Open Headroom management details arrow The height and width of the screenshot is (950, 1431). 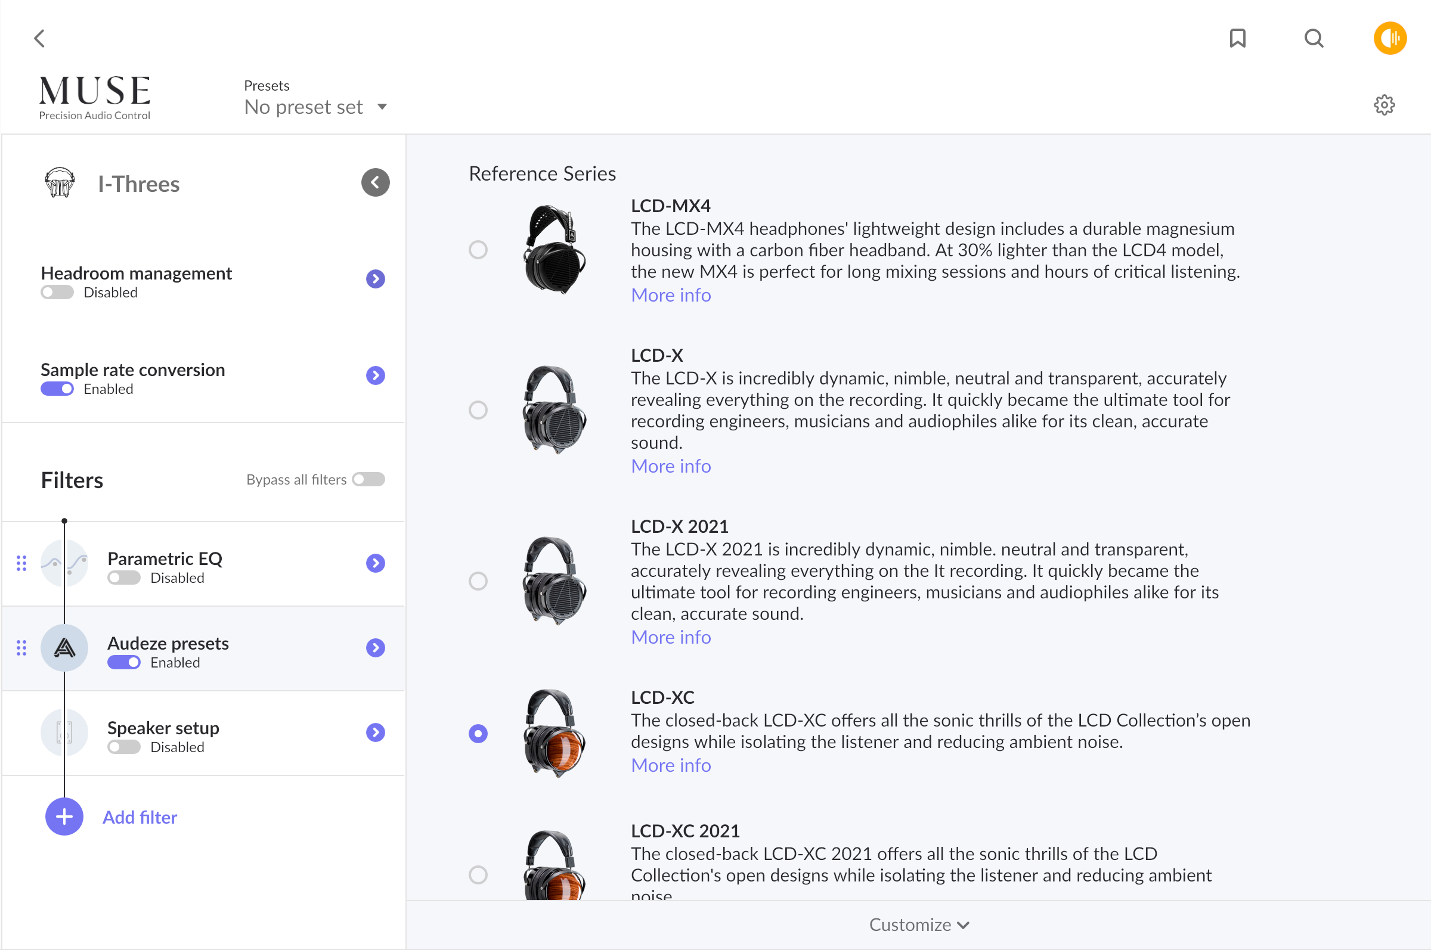click(x=375, y=279)
